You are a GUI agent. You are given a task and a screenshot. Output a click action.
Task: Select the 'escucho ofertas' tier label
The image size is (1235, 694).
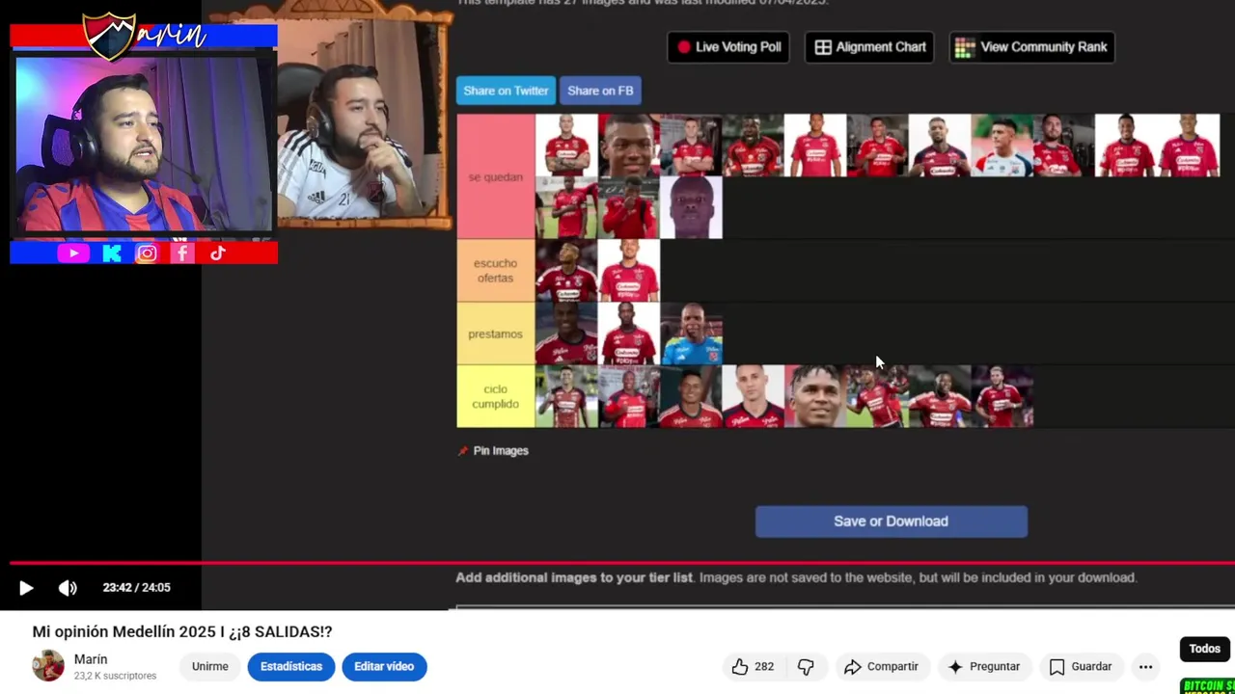click(x=496, y=271)
